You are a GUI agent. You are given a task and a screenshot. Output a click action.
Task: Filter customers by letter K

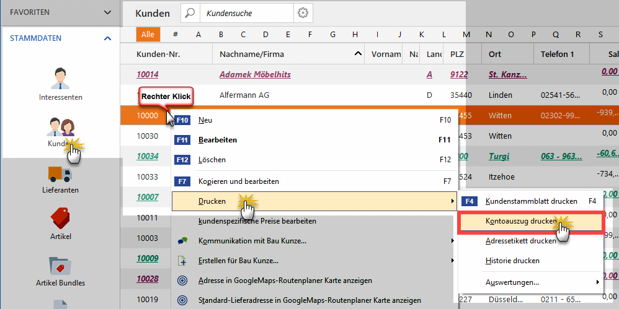pyautogui.click(x=422, y=34)
